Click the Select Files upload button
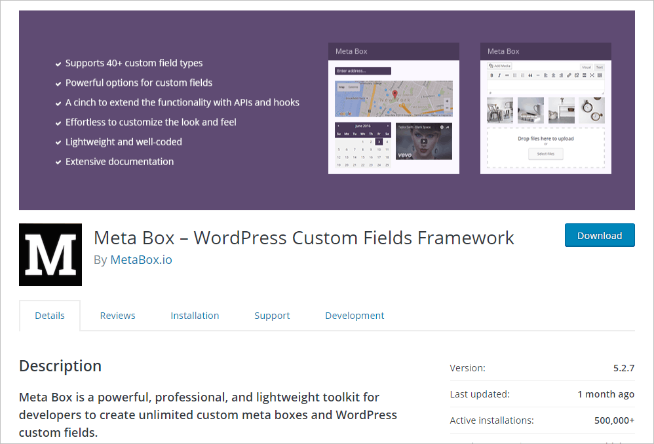 (545, 154)
